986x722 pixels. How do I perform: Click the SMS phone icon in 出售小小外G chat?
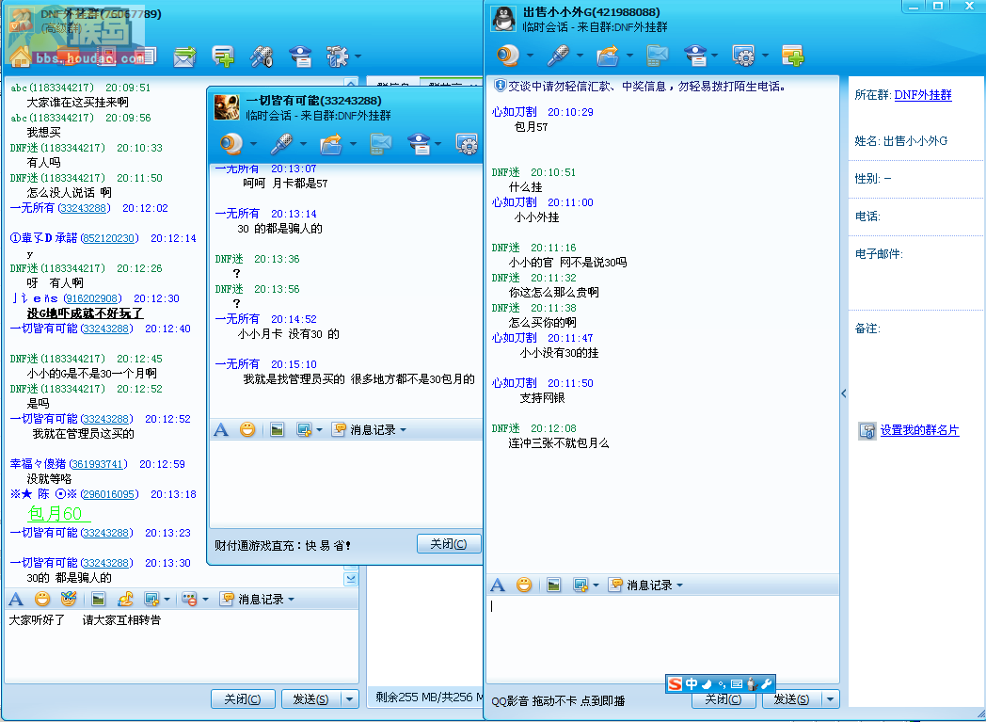click(x=657, y=56)
